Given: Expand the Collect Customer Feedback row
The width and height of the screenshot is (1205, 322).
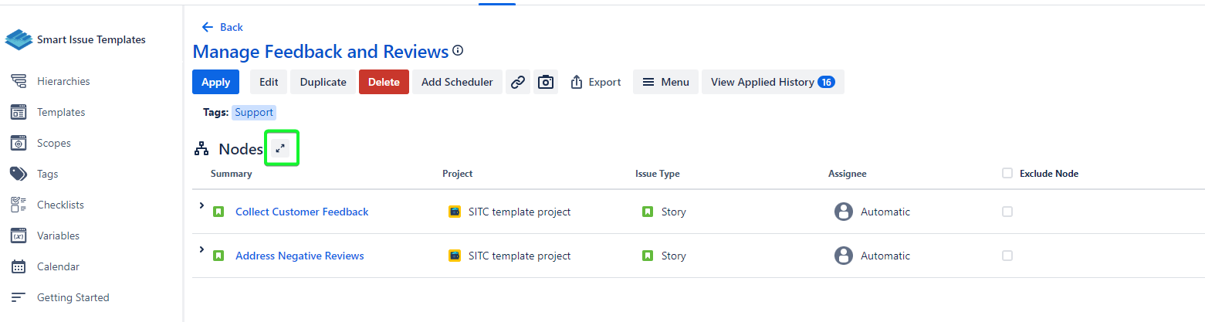Looking at the screenshot, I should tap(201, 205).
